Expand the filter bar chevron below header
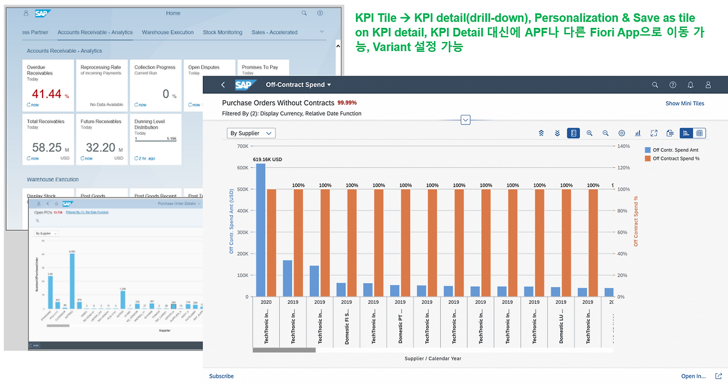The width and height of the screenshot is (728, 384). point(465,119)
